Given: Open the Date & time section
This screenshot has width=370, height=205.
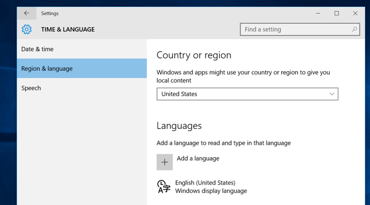Looking at the screenshot, I should [x=81, y=49].
